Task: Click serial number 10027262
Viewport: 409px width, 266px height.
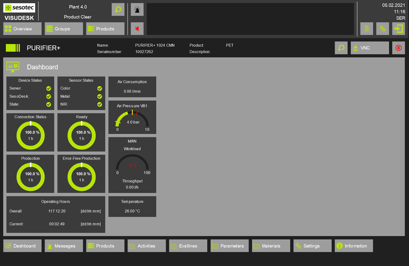Action: pyautogui.click(x=144, y=52)
